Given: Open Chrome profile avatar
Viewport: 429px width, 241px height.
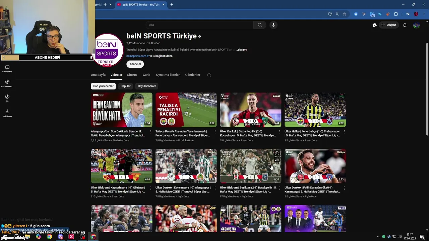Looking at the screenshot, I should click(416, 14).
